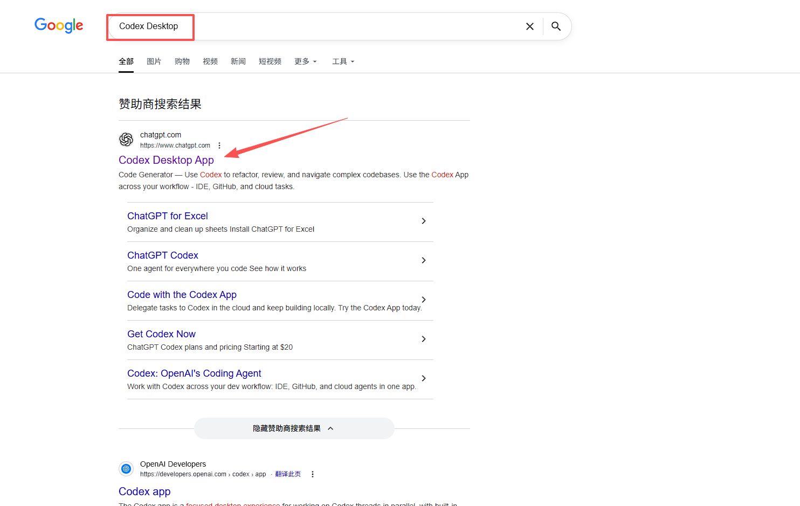Click the 赞助商搜索结果 heading
Viewport: 800px width, 506px height.
(x=160, y=104)
